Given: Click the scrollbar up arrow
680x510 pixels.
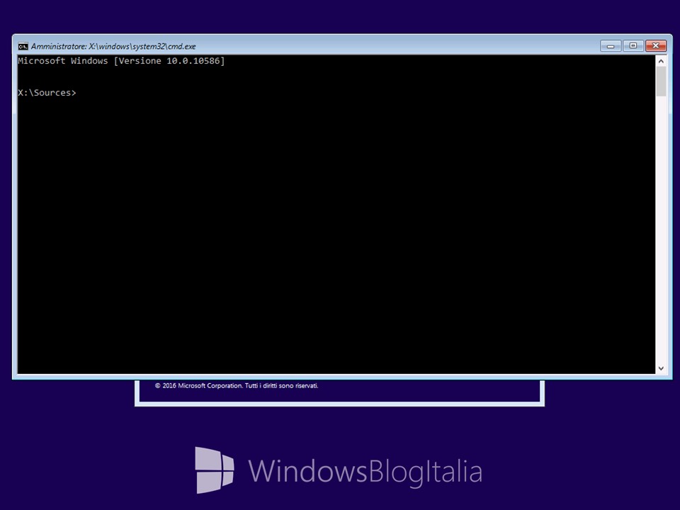Looking at the screenshot, I should pyautogui.click(x=661, y=61).
